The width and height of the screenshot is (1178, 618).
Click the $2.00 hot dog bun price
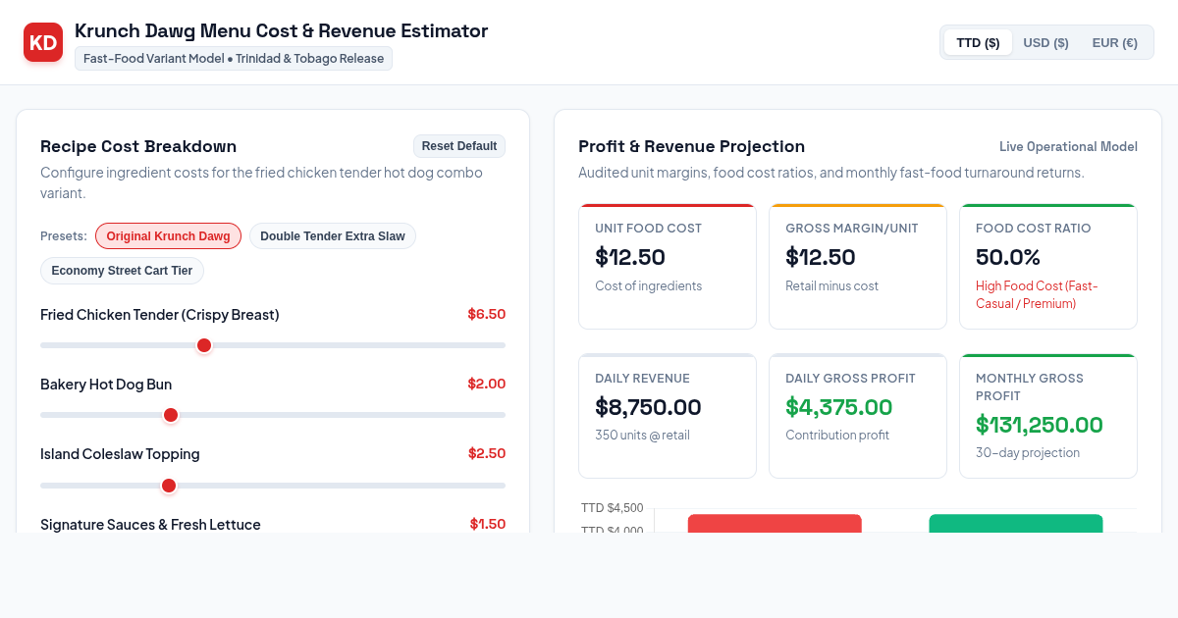click(x=486, y=384)
